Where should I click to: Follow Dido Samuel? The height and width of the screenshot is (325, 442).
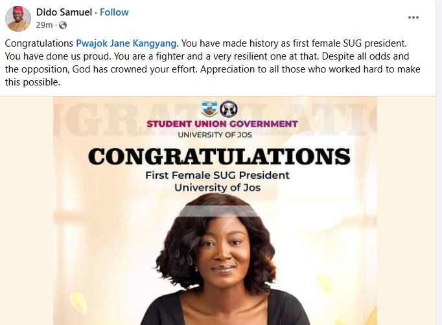click(x=114, y=12)
